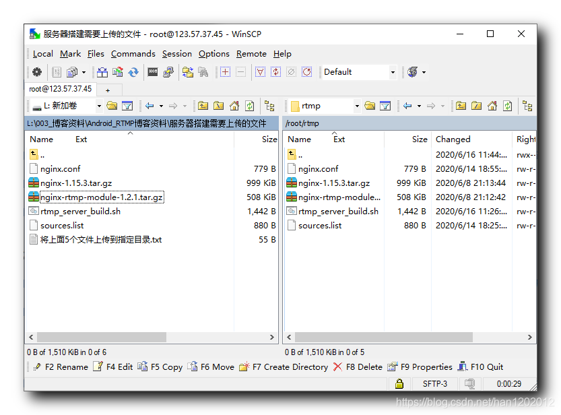
Task: Open the rtmp remote directory dropdown
Action: click(x=357, y=106)
